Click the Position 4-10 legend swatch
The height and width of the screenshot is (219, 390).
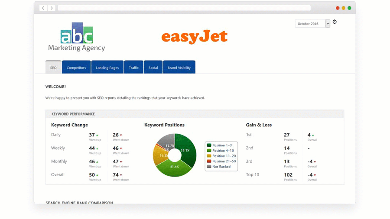click(x=209, y=151)
